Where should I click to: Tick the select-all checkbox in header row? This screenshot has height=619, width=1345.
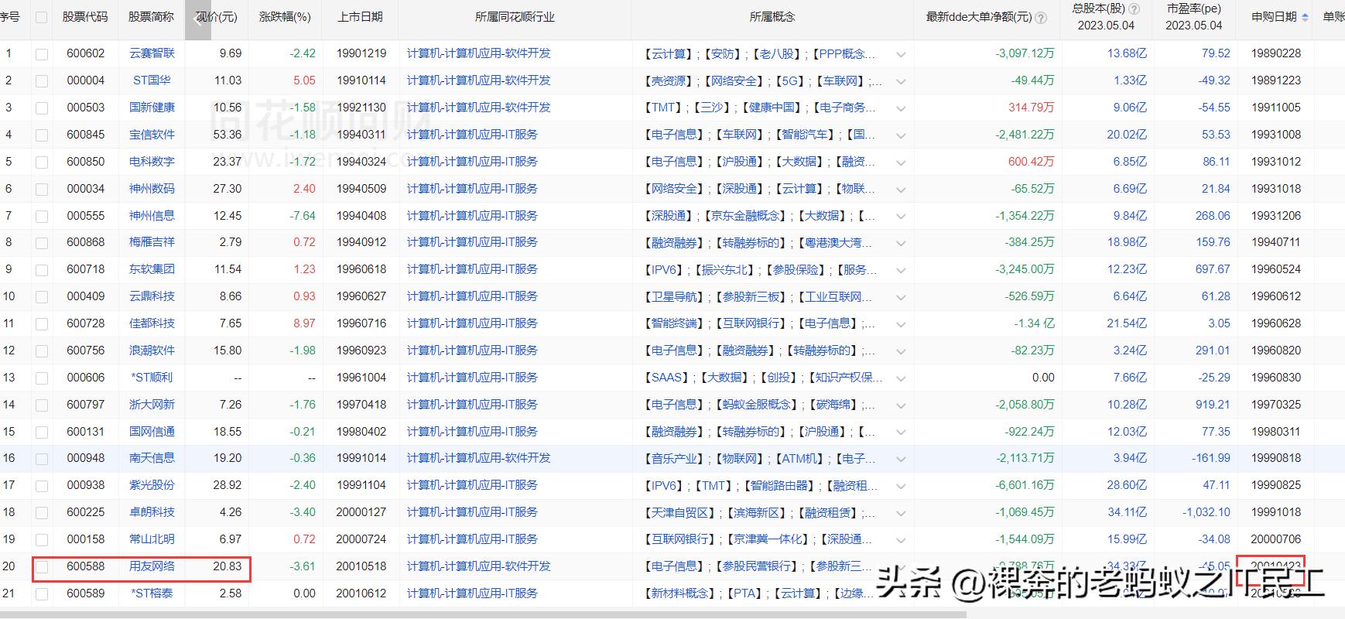(42, 17)
